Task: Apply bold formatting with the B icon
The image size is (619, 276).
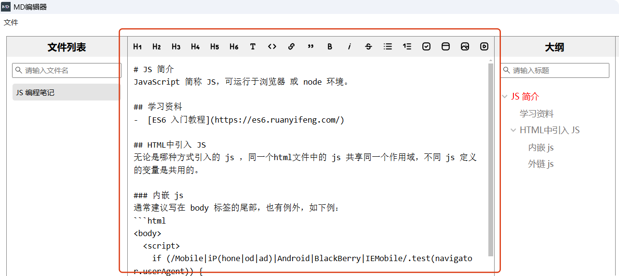Action: (x=330, y=47)
